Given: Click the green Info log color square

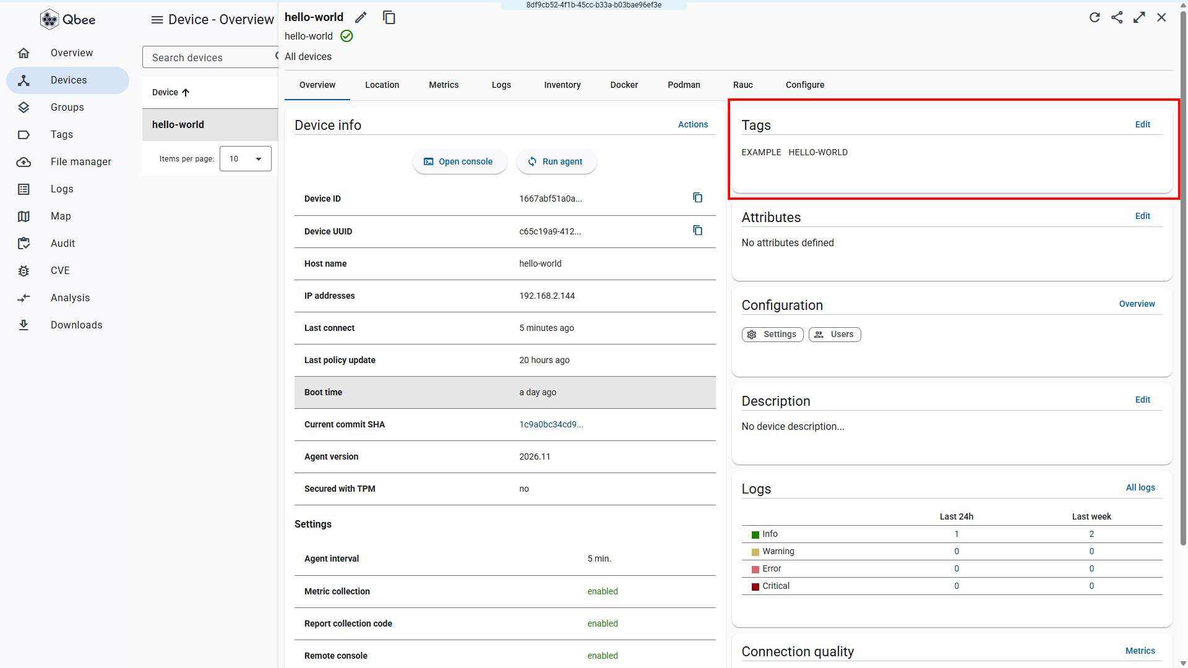Looking at the screenshot, I should [755, 534].
